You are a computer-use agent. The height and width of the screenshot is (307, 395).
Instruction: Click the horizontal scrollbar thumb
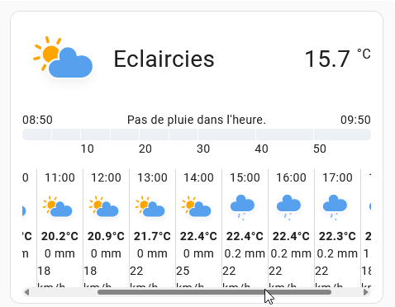point(214,292)
